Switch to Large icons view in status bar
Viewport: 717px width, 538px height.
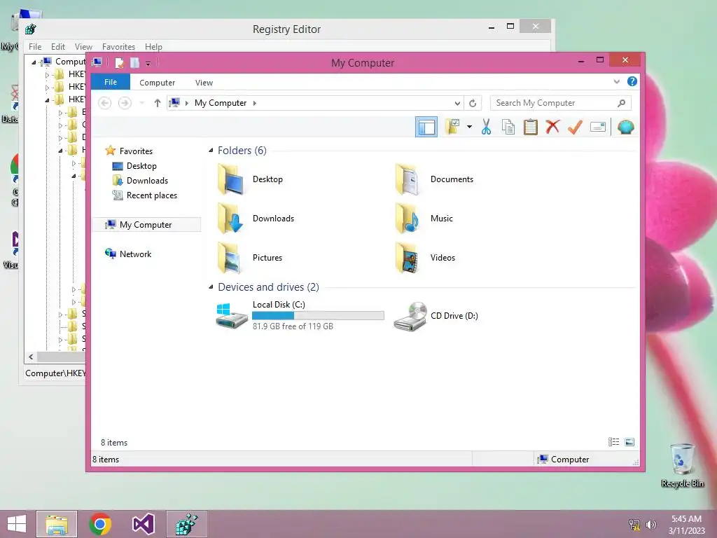pyautogui.click(x=629, y=442)
